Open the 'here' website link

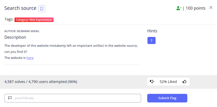pyautogui.click(x=30, y=58)
